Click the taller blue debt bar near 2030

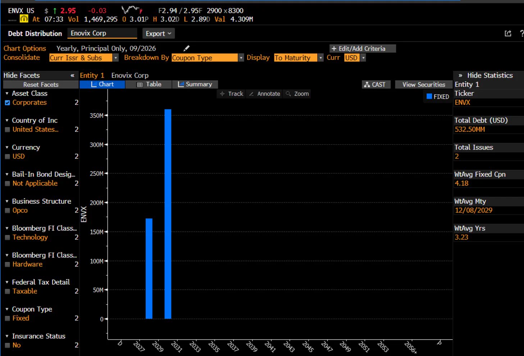(x=168, y=214)
